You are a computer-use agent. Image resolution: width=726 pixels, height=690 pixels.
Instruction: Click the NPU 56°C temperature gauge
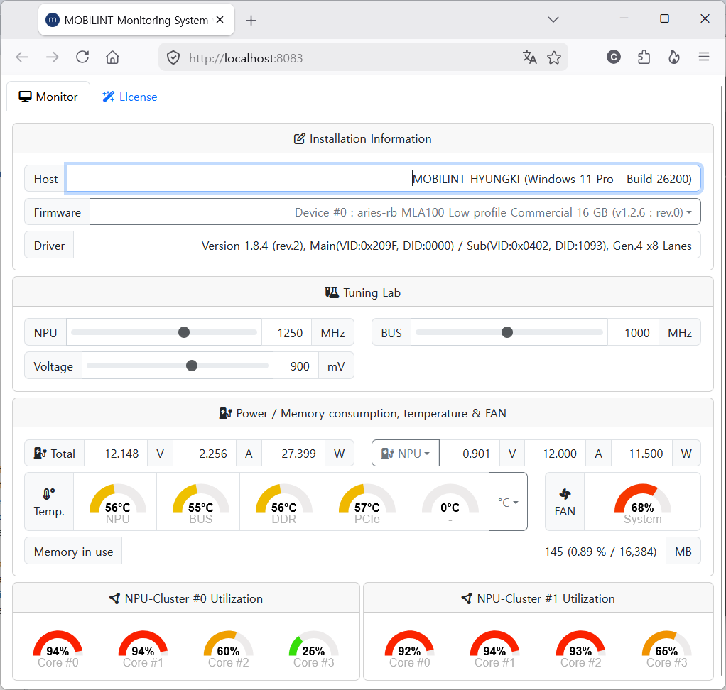(x=118, y=503)
